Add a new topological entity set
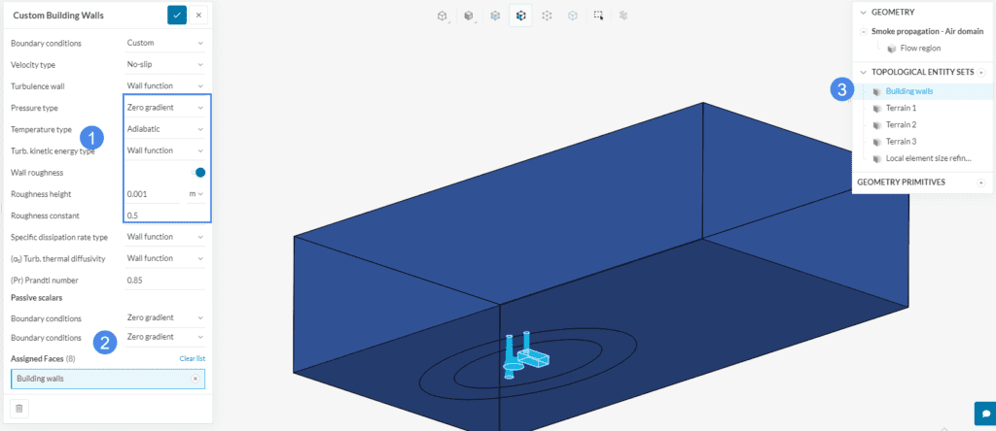996x431 pixels. (981, 72)
